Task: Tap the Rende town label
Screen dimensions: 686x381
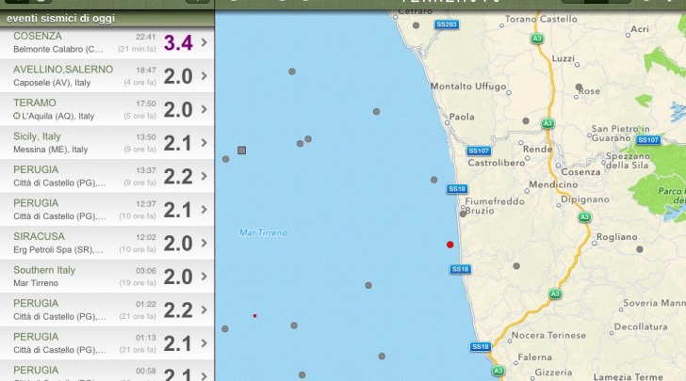Action: click(538, 149)
